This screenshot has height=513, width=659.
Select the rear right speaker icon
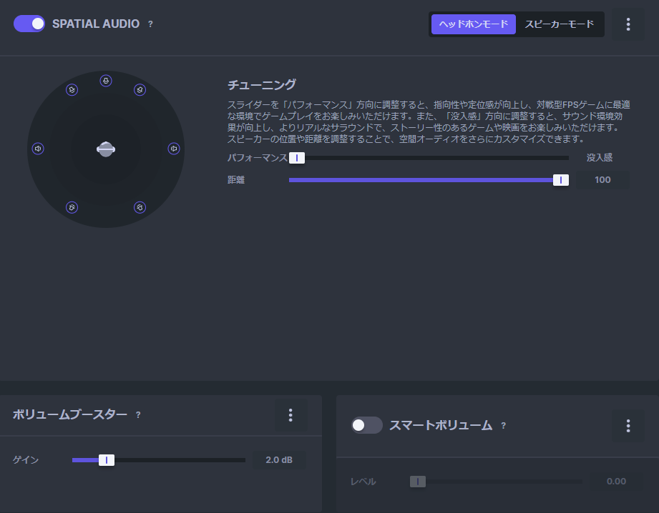click(x=140, y=207)
